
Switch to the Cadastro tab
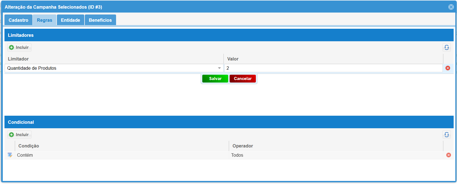point(18,20)
